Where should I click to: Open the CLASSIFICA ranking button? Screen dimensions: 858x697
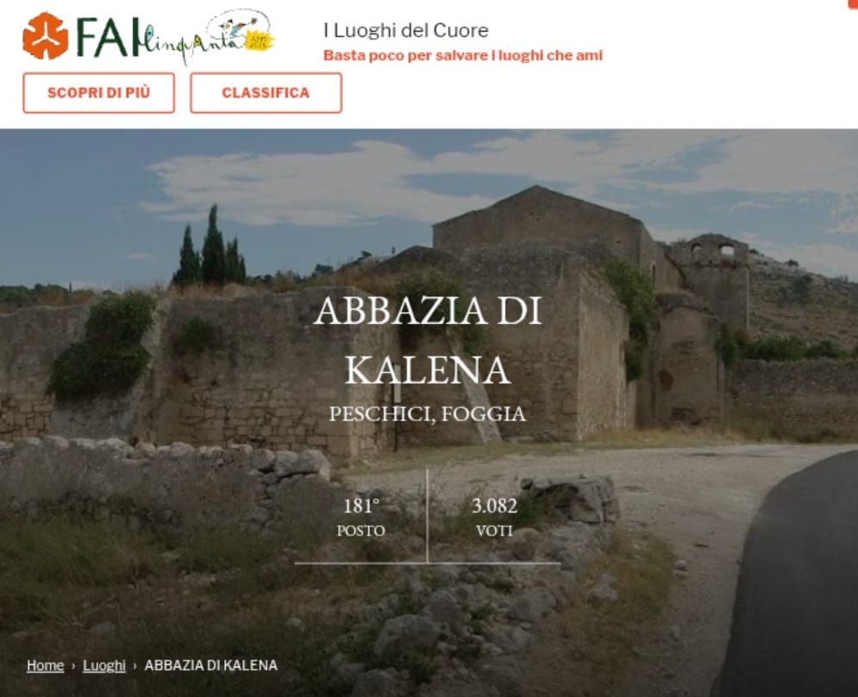[266, 93]
